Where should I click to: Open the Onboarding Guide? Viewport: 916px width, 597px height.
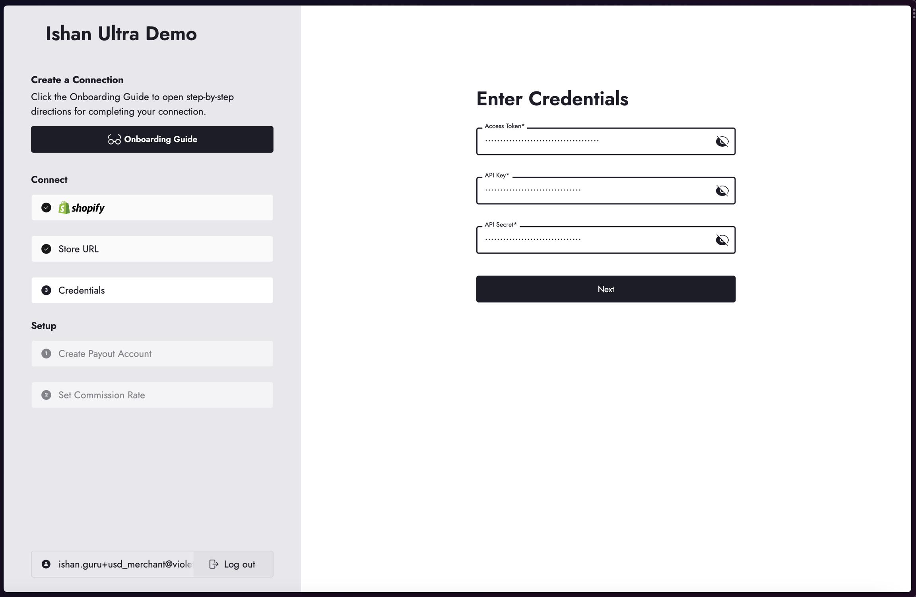(x=152, y=140)
